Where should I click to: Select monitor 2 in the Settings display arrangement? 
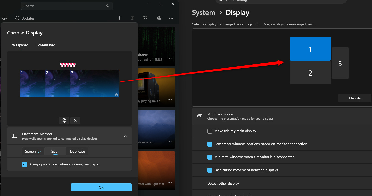pos(310,72)
